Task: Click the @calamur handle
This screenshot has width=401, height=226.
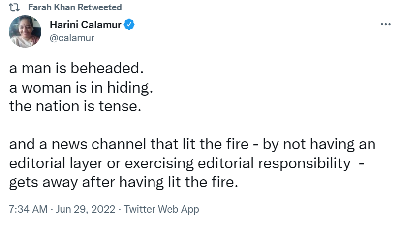Action: 72,37
